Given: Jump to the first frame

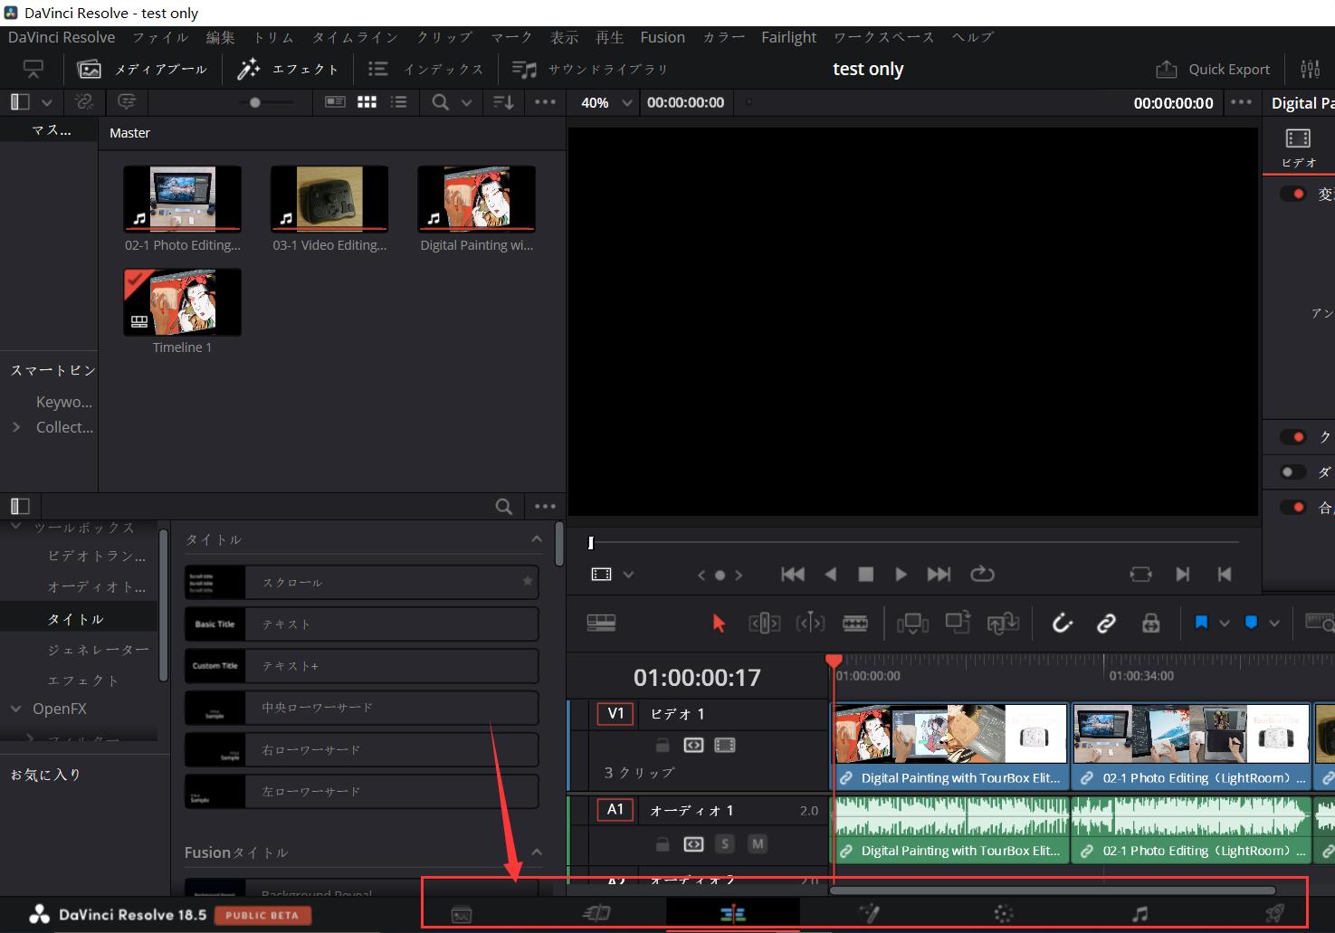Looking at the screenshot, I should point(793,574).
